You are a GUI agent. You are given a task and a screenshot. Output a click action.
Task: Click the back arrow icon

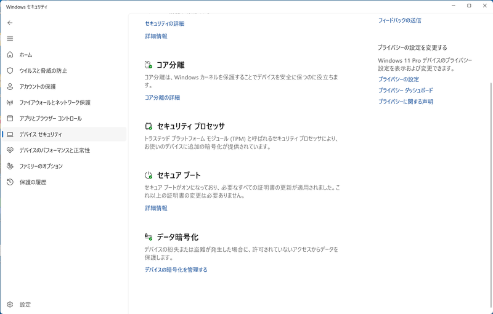(10, 23)
